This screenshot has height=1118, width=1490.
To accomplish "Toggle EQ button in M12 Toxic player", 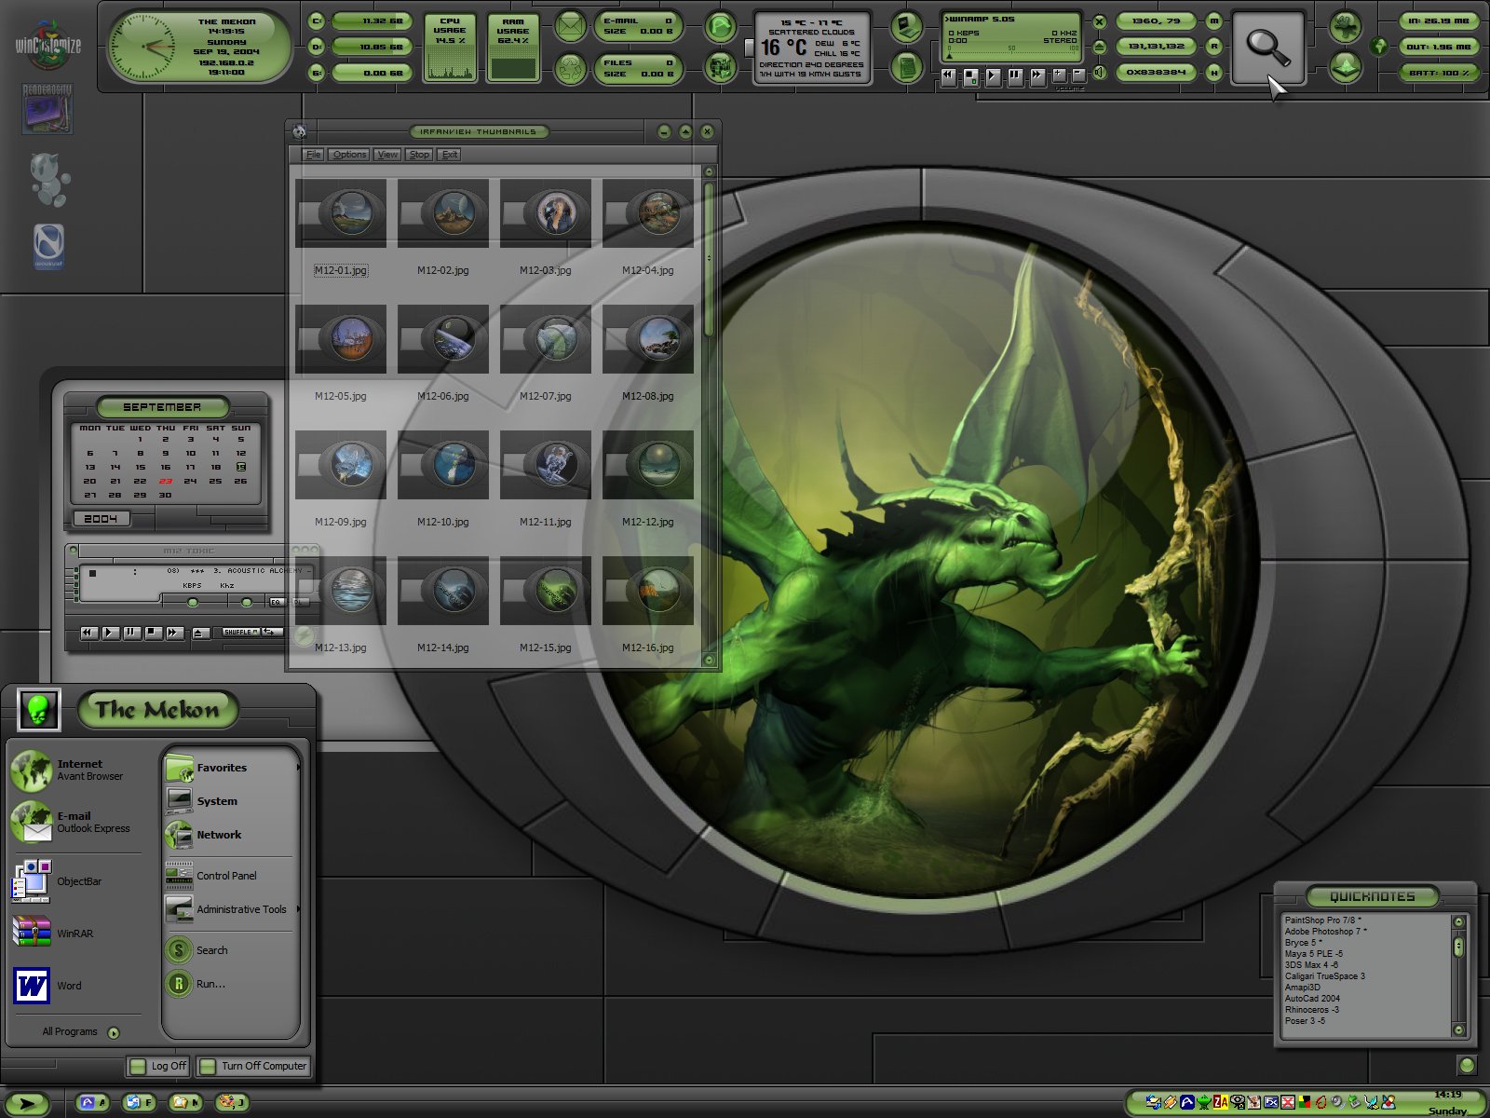I will point(276,603).
